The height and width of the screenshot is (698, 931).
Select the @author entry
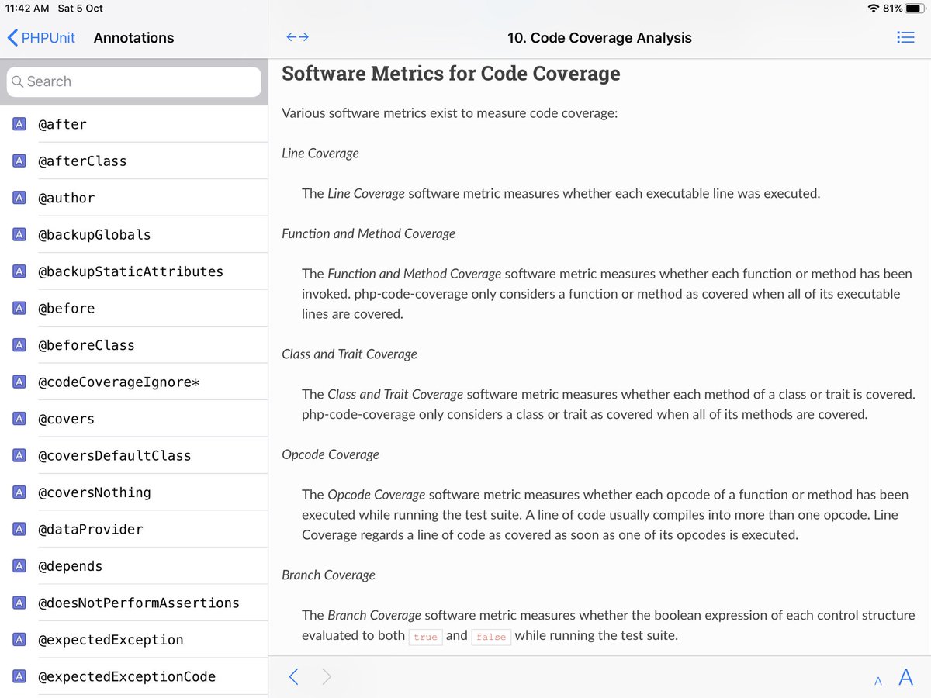67,198
